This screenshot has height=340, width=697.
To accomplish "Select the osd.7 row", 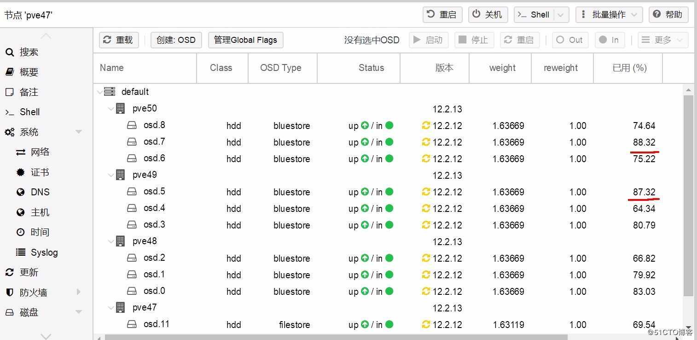I will pyautogui.click(x=388, y=142).
